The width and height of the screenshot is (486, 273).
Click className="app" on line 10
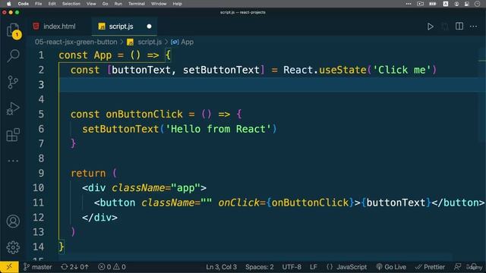(156, 188)
